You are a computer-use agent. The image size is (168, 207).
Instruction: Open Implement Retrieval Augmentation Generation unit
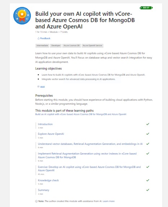87,155
